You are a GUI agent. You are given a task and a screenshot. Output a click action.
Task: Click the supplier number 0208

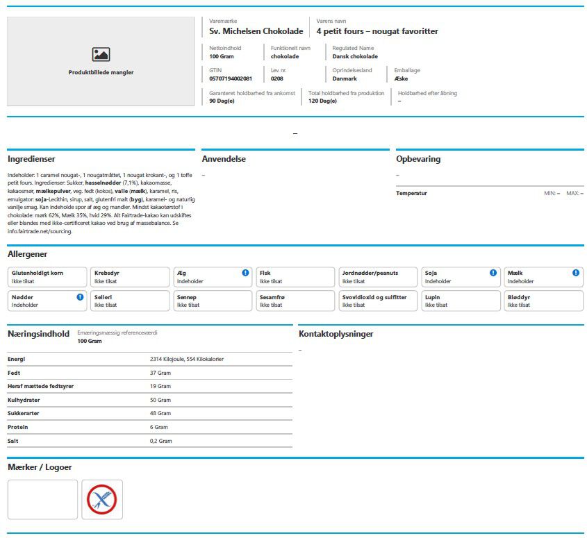tap(277, 78)
